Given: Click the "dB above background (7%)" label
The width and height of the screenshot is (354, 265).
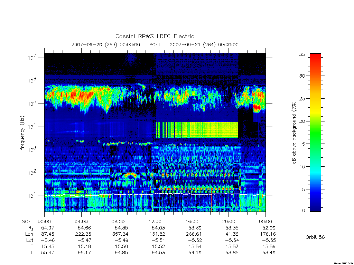Looking at the screenshot, I should coord(294,133).
